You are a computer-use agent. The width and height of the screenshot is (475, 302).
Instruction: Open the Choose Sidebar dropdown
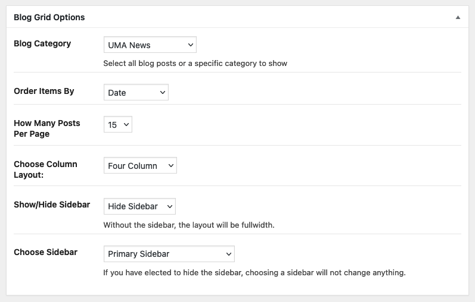coord(169,254)
